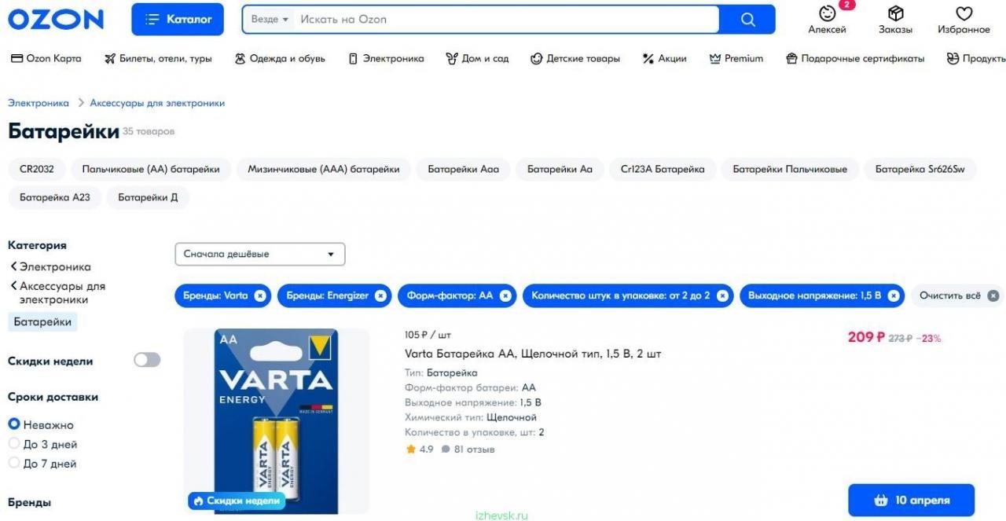This screenshot has height=521, width=1006.
Task: Open Одежда и обувь menu item
Action: [280, 58]
